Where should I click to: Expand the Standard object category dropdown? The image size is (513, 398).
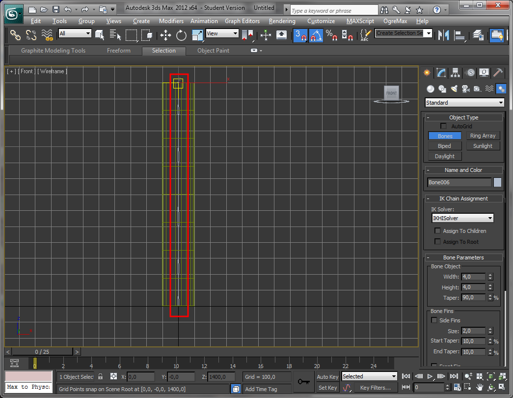pyautogui.click(x=464, y=102)
